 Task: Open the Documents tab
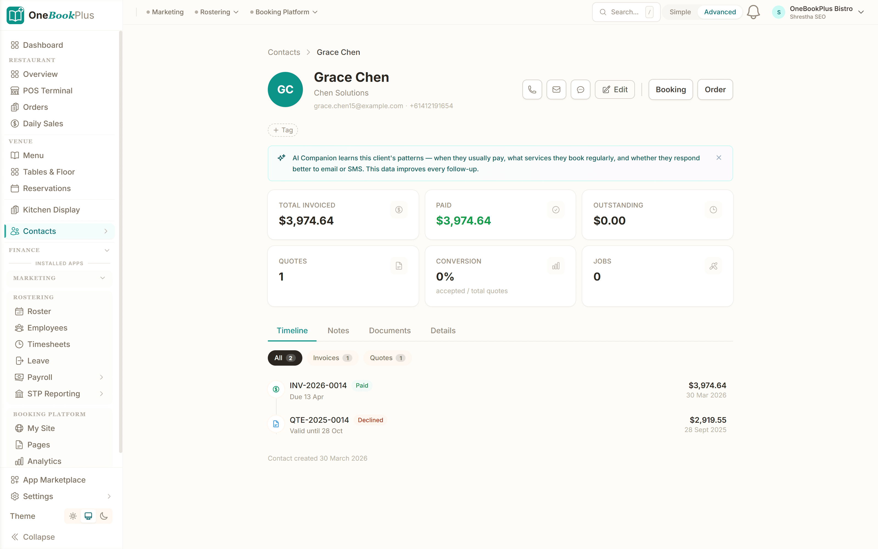390,330
